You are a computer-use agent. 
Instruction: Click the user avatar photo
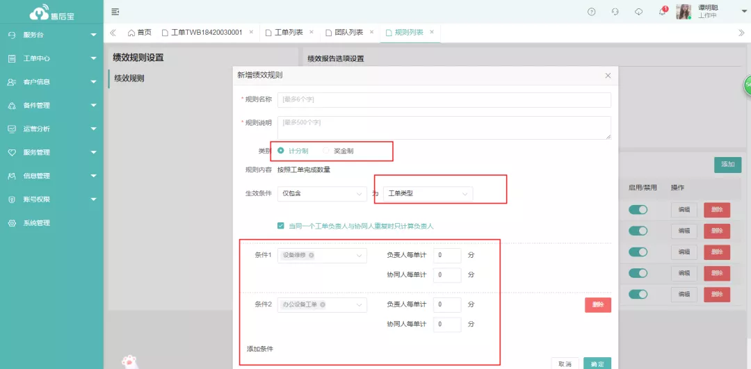click(683, 12)
